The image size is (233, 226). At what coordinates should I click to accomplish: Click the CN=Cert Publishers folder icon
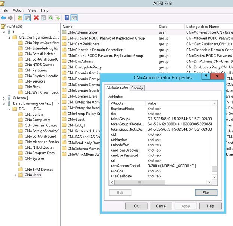click(64, 44)
